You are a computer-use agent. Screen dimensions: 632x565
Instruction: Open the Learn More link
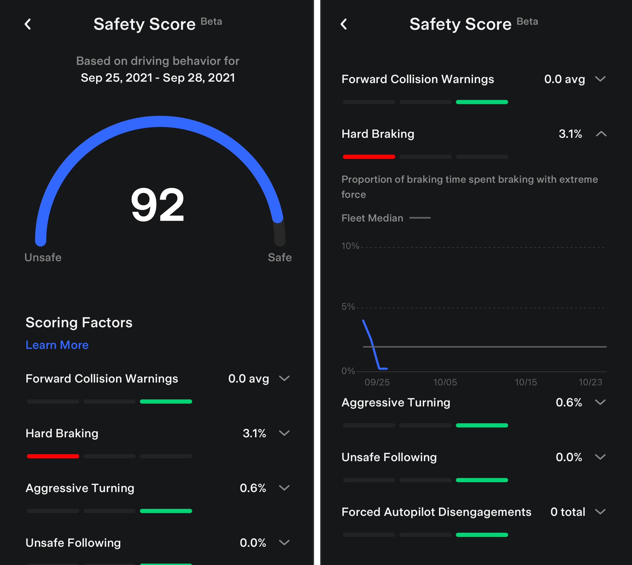tap(57, 345)
